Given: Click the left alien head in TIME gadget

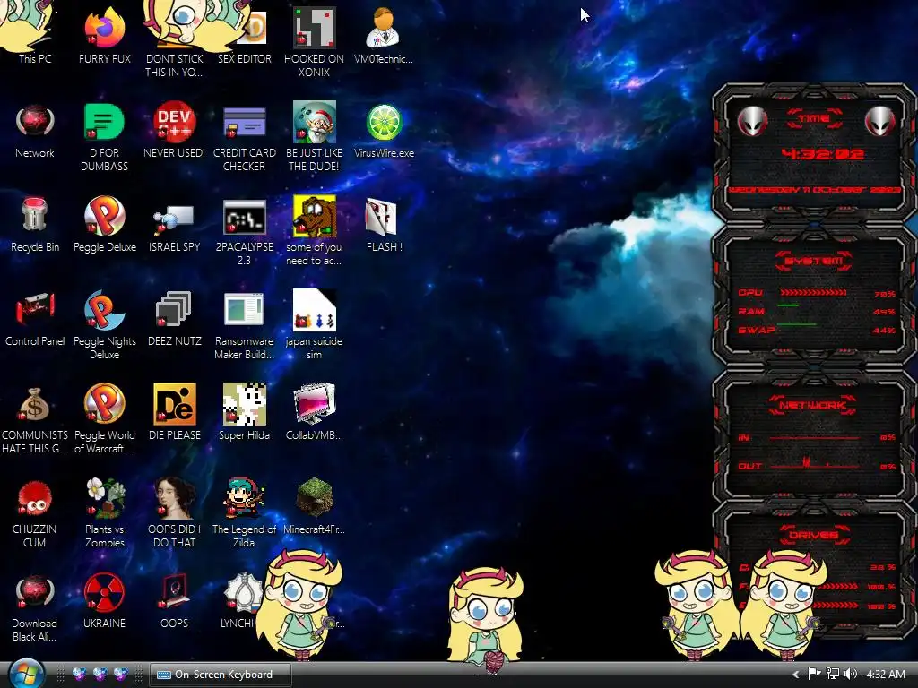Looking at the screenshot, I should (752, 122).
